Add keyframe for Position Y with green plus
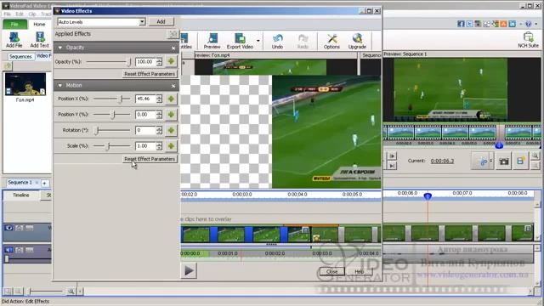544x306 pixels. (171, 115)
